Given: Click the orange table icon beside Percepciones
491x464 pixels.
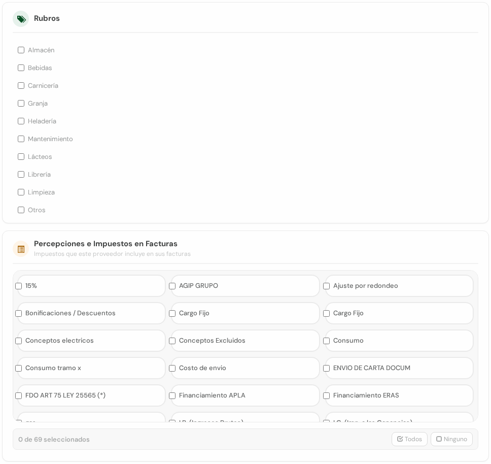Looking at the screenshot, I should tap(21, 249).
